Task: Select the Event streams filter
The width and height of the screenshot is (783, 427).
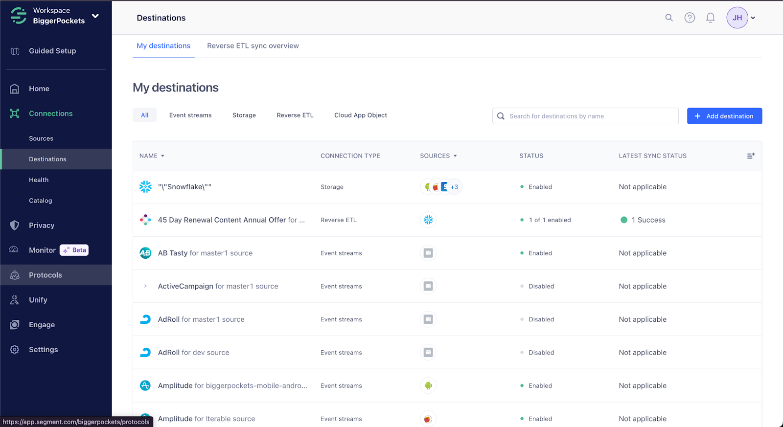Action: tap(190, 115)
